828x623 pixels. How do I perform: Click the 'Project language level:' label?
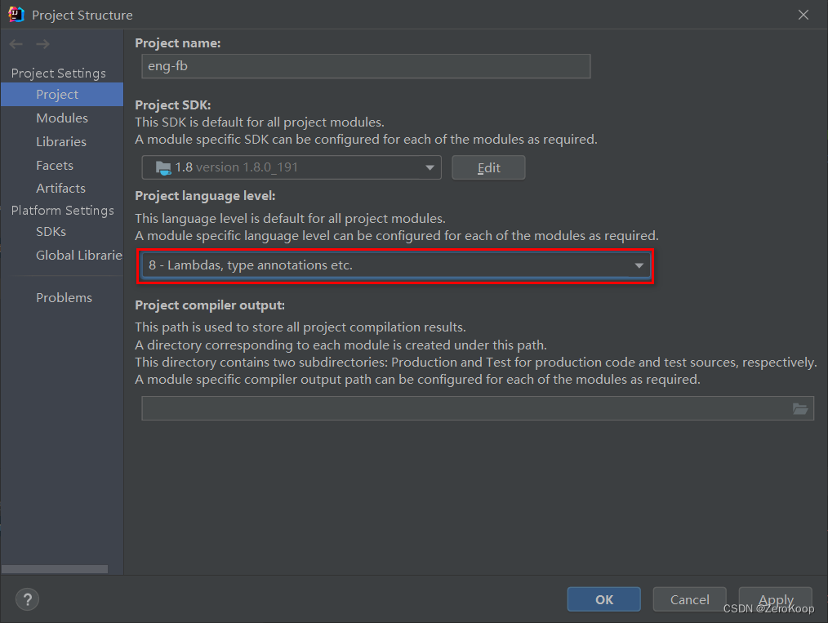pyautogui.click(x=205, y=196)
